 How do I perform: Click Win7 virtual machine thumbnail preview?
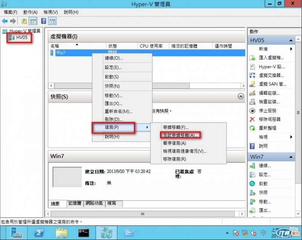tap(67, 177)
